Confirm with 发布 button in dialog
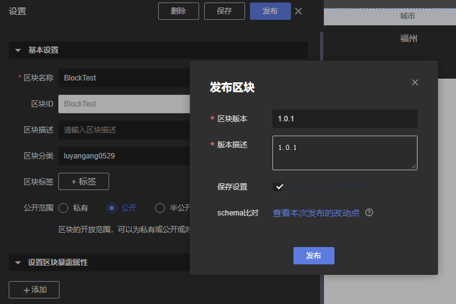This screenshot has width=456, height=304. [x=313, y=256]
